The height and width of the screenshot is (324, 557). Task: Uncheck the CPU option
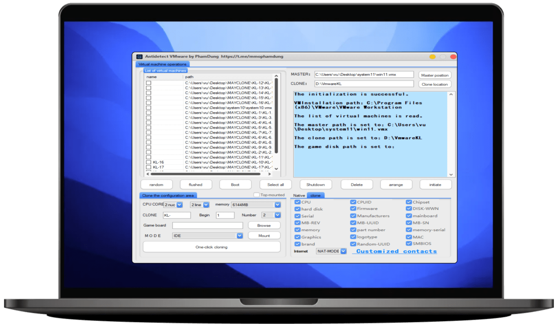click(x=298, y=202)
